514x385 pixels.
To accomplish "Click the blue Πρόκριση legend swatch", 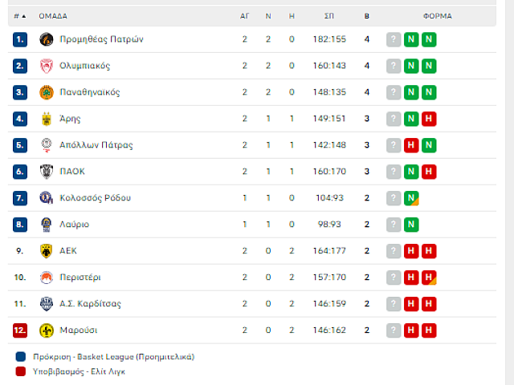I will click(x=21, y=356).
